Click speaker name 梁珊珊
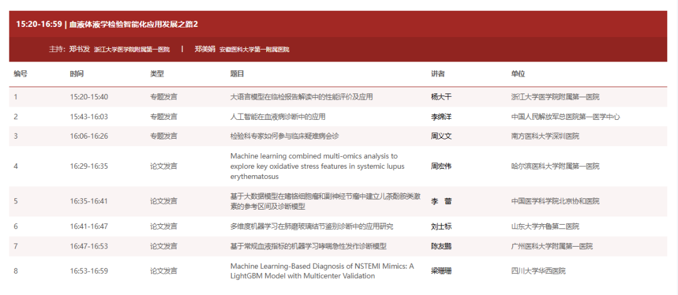This screenshot has width=678, height=295. (x=441, y=271)
